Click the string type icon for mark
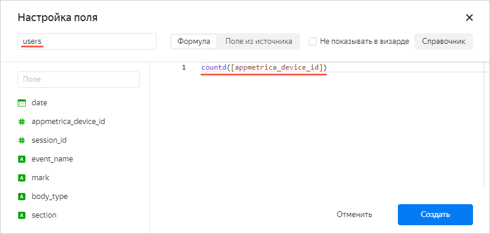 22,178
